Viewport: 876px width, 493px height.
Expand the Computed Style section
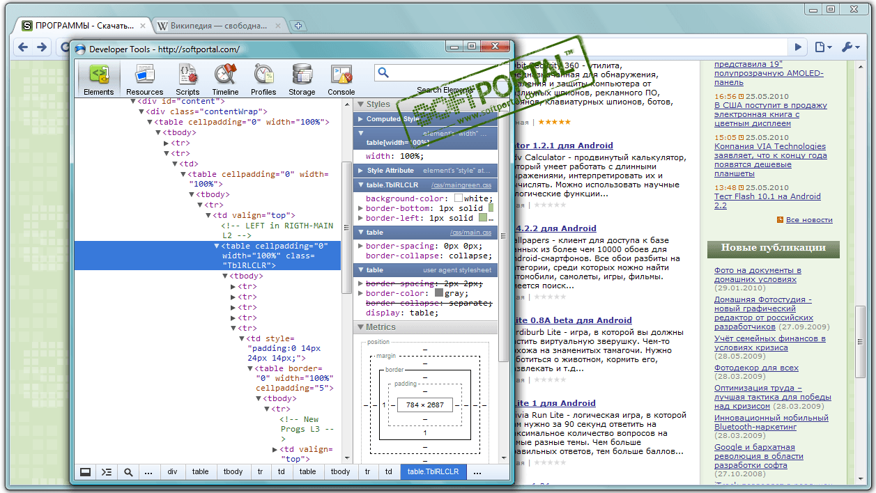coord(361,119)
